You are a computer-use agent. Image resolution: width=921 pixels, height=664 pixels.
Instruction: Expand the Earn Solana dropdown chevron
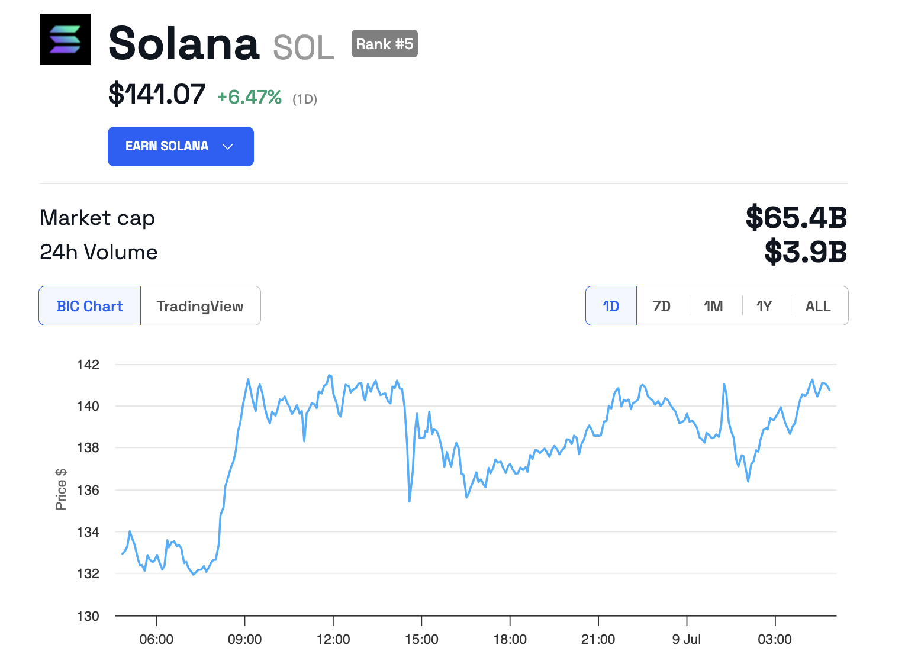[x=228, y=147]
